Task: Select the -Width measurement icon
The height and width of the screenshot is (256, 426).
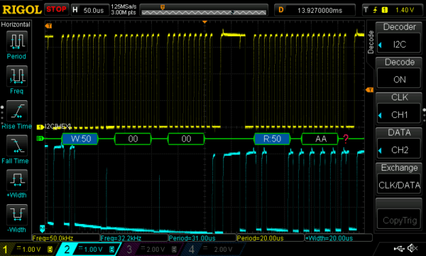Action: pyautogui.click(x=16, y=214)
